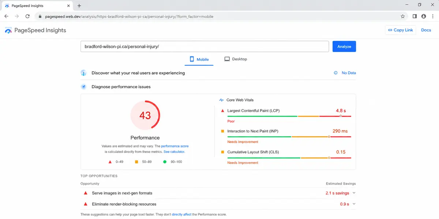
Task: Click the 43 performance score gauge
Action: click(145, 115)
